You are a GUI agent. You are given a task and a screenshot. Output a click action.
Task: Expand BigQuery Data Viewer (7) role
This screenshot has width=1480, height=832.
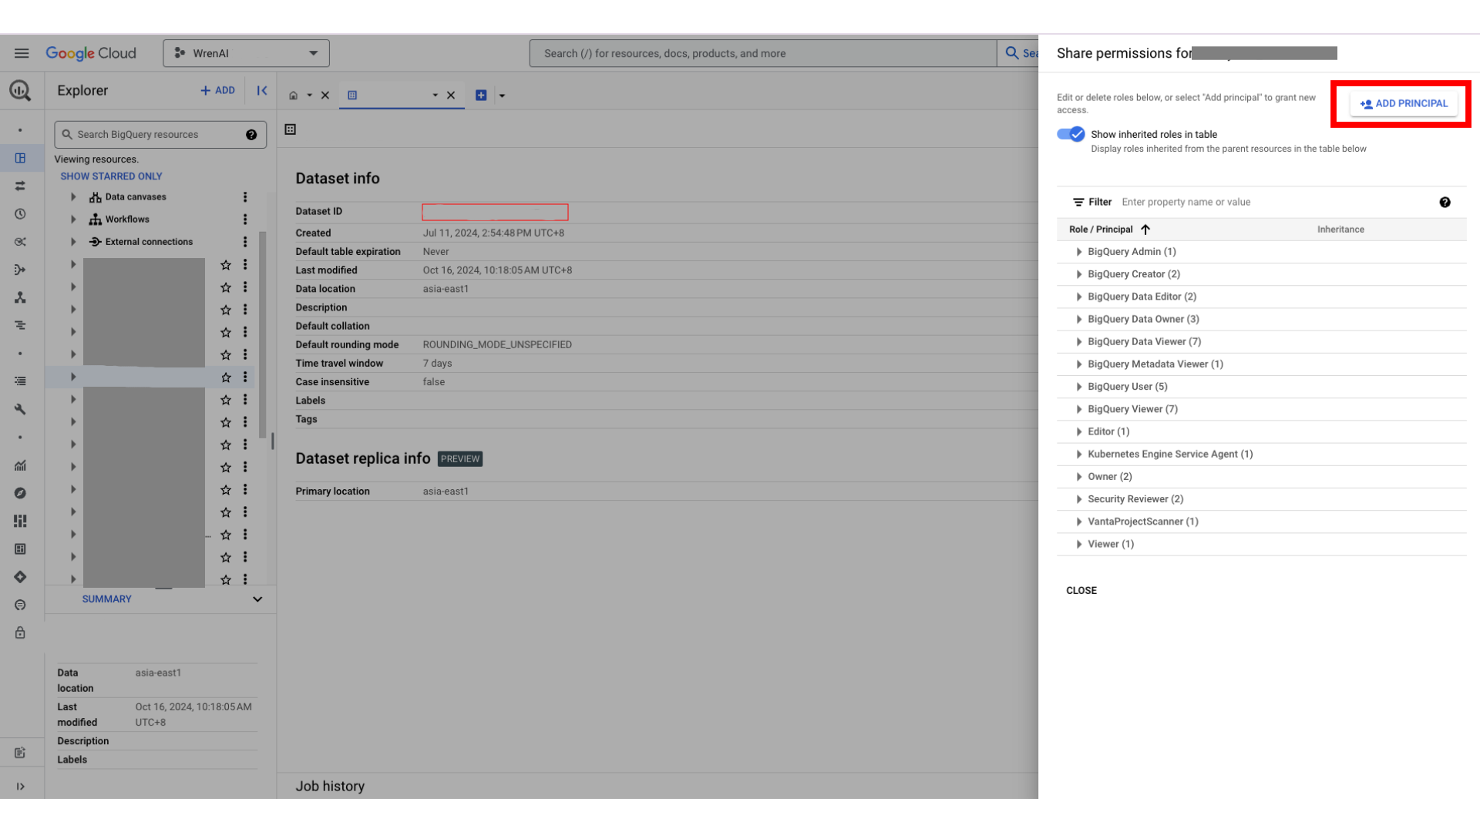click(x=1079, y=342)
